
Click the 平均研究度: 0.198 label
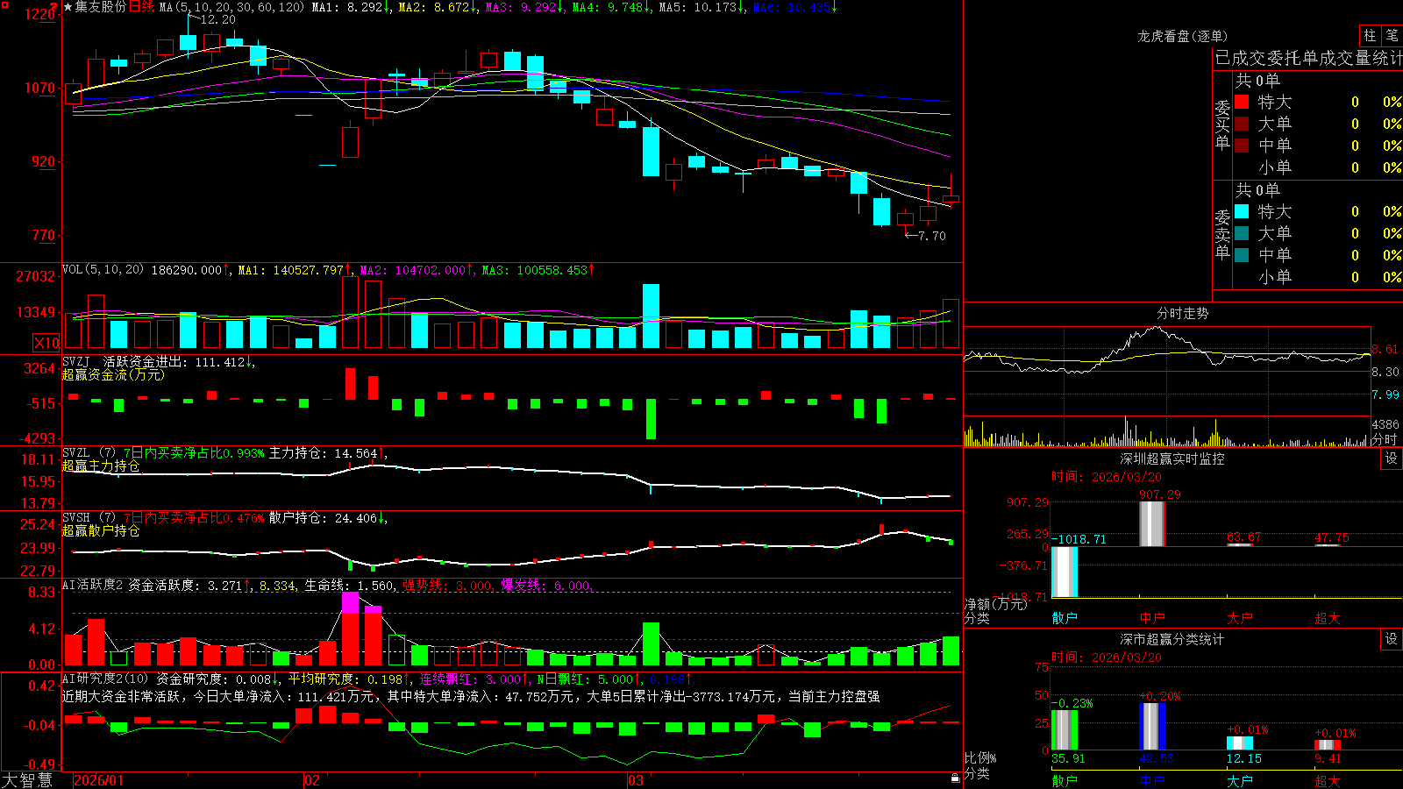pos(349,679)
